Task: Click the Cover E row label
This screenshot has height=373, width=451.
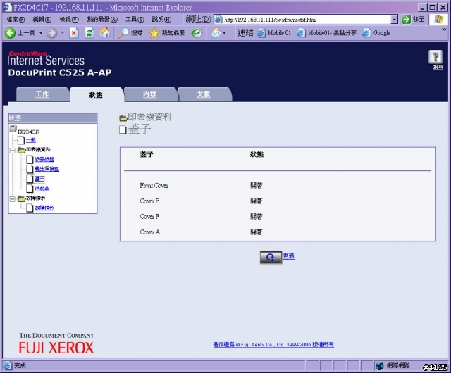Action: (149, 201)
